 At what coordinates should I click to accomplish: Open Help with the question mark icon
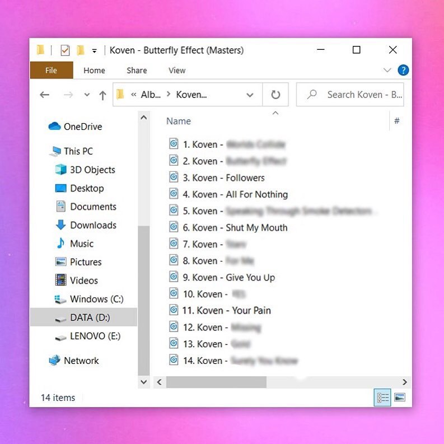403,70
